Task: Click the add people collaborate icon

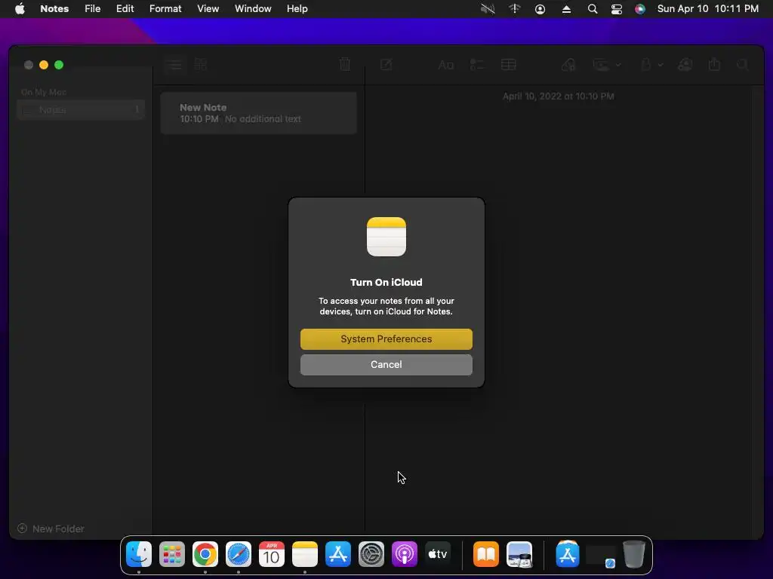Action: pos(685,65)
